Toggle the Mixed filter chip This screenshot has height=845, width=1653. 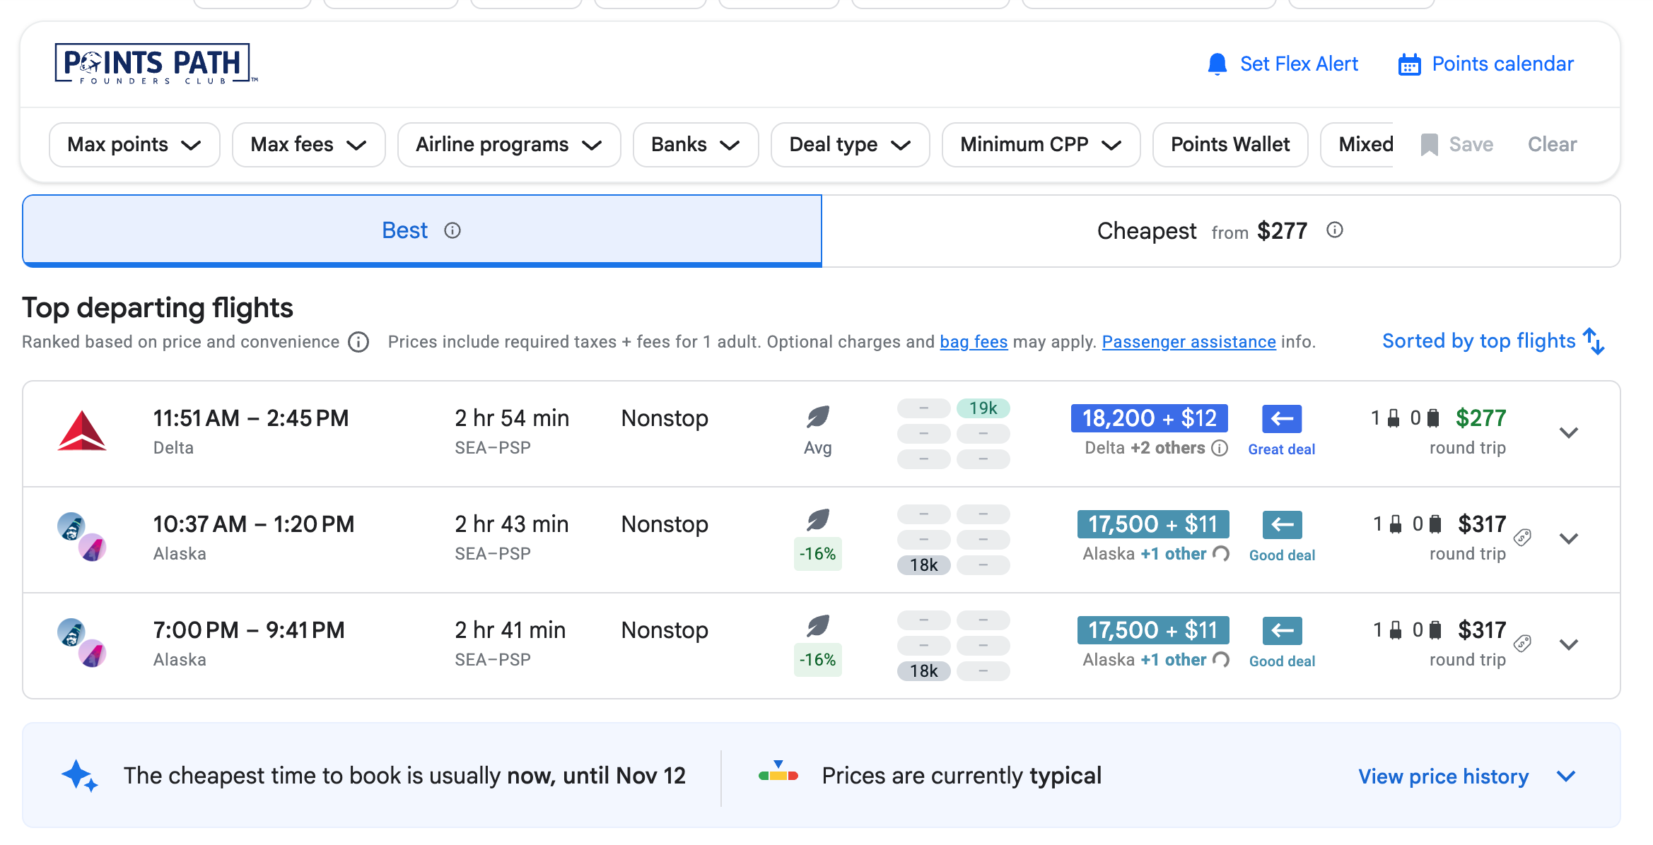click(x=1357, y=145)
